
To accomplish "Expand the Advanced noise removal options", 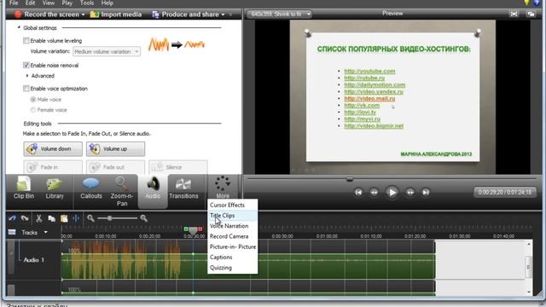I will pos(27,76).
